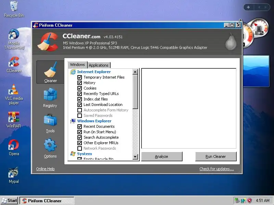This screenshot has width=274, height=205.
Task: Click the network computers tray icon
Action: 243,201
